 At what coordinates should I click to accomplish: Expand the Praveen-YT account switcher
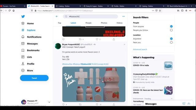coord(49,102)
